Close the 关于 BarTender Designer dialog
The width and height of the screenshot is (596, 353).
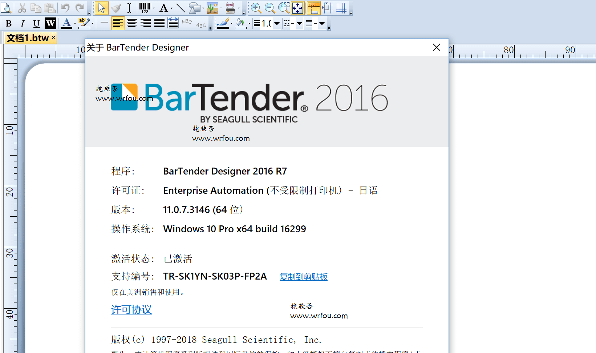[437, 47]
